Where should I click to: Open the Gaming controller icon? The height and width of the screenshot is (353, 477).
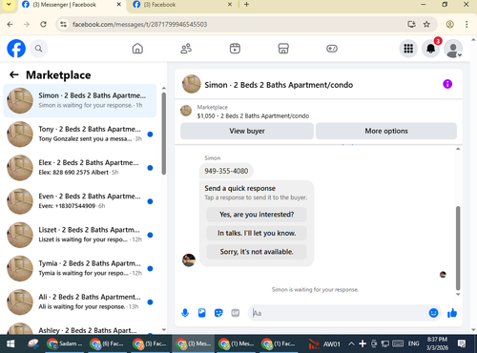pyautogui.click(x=332, y=49)
